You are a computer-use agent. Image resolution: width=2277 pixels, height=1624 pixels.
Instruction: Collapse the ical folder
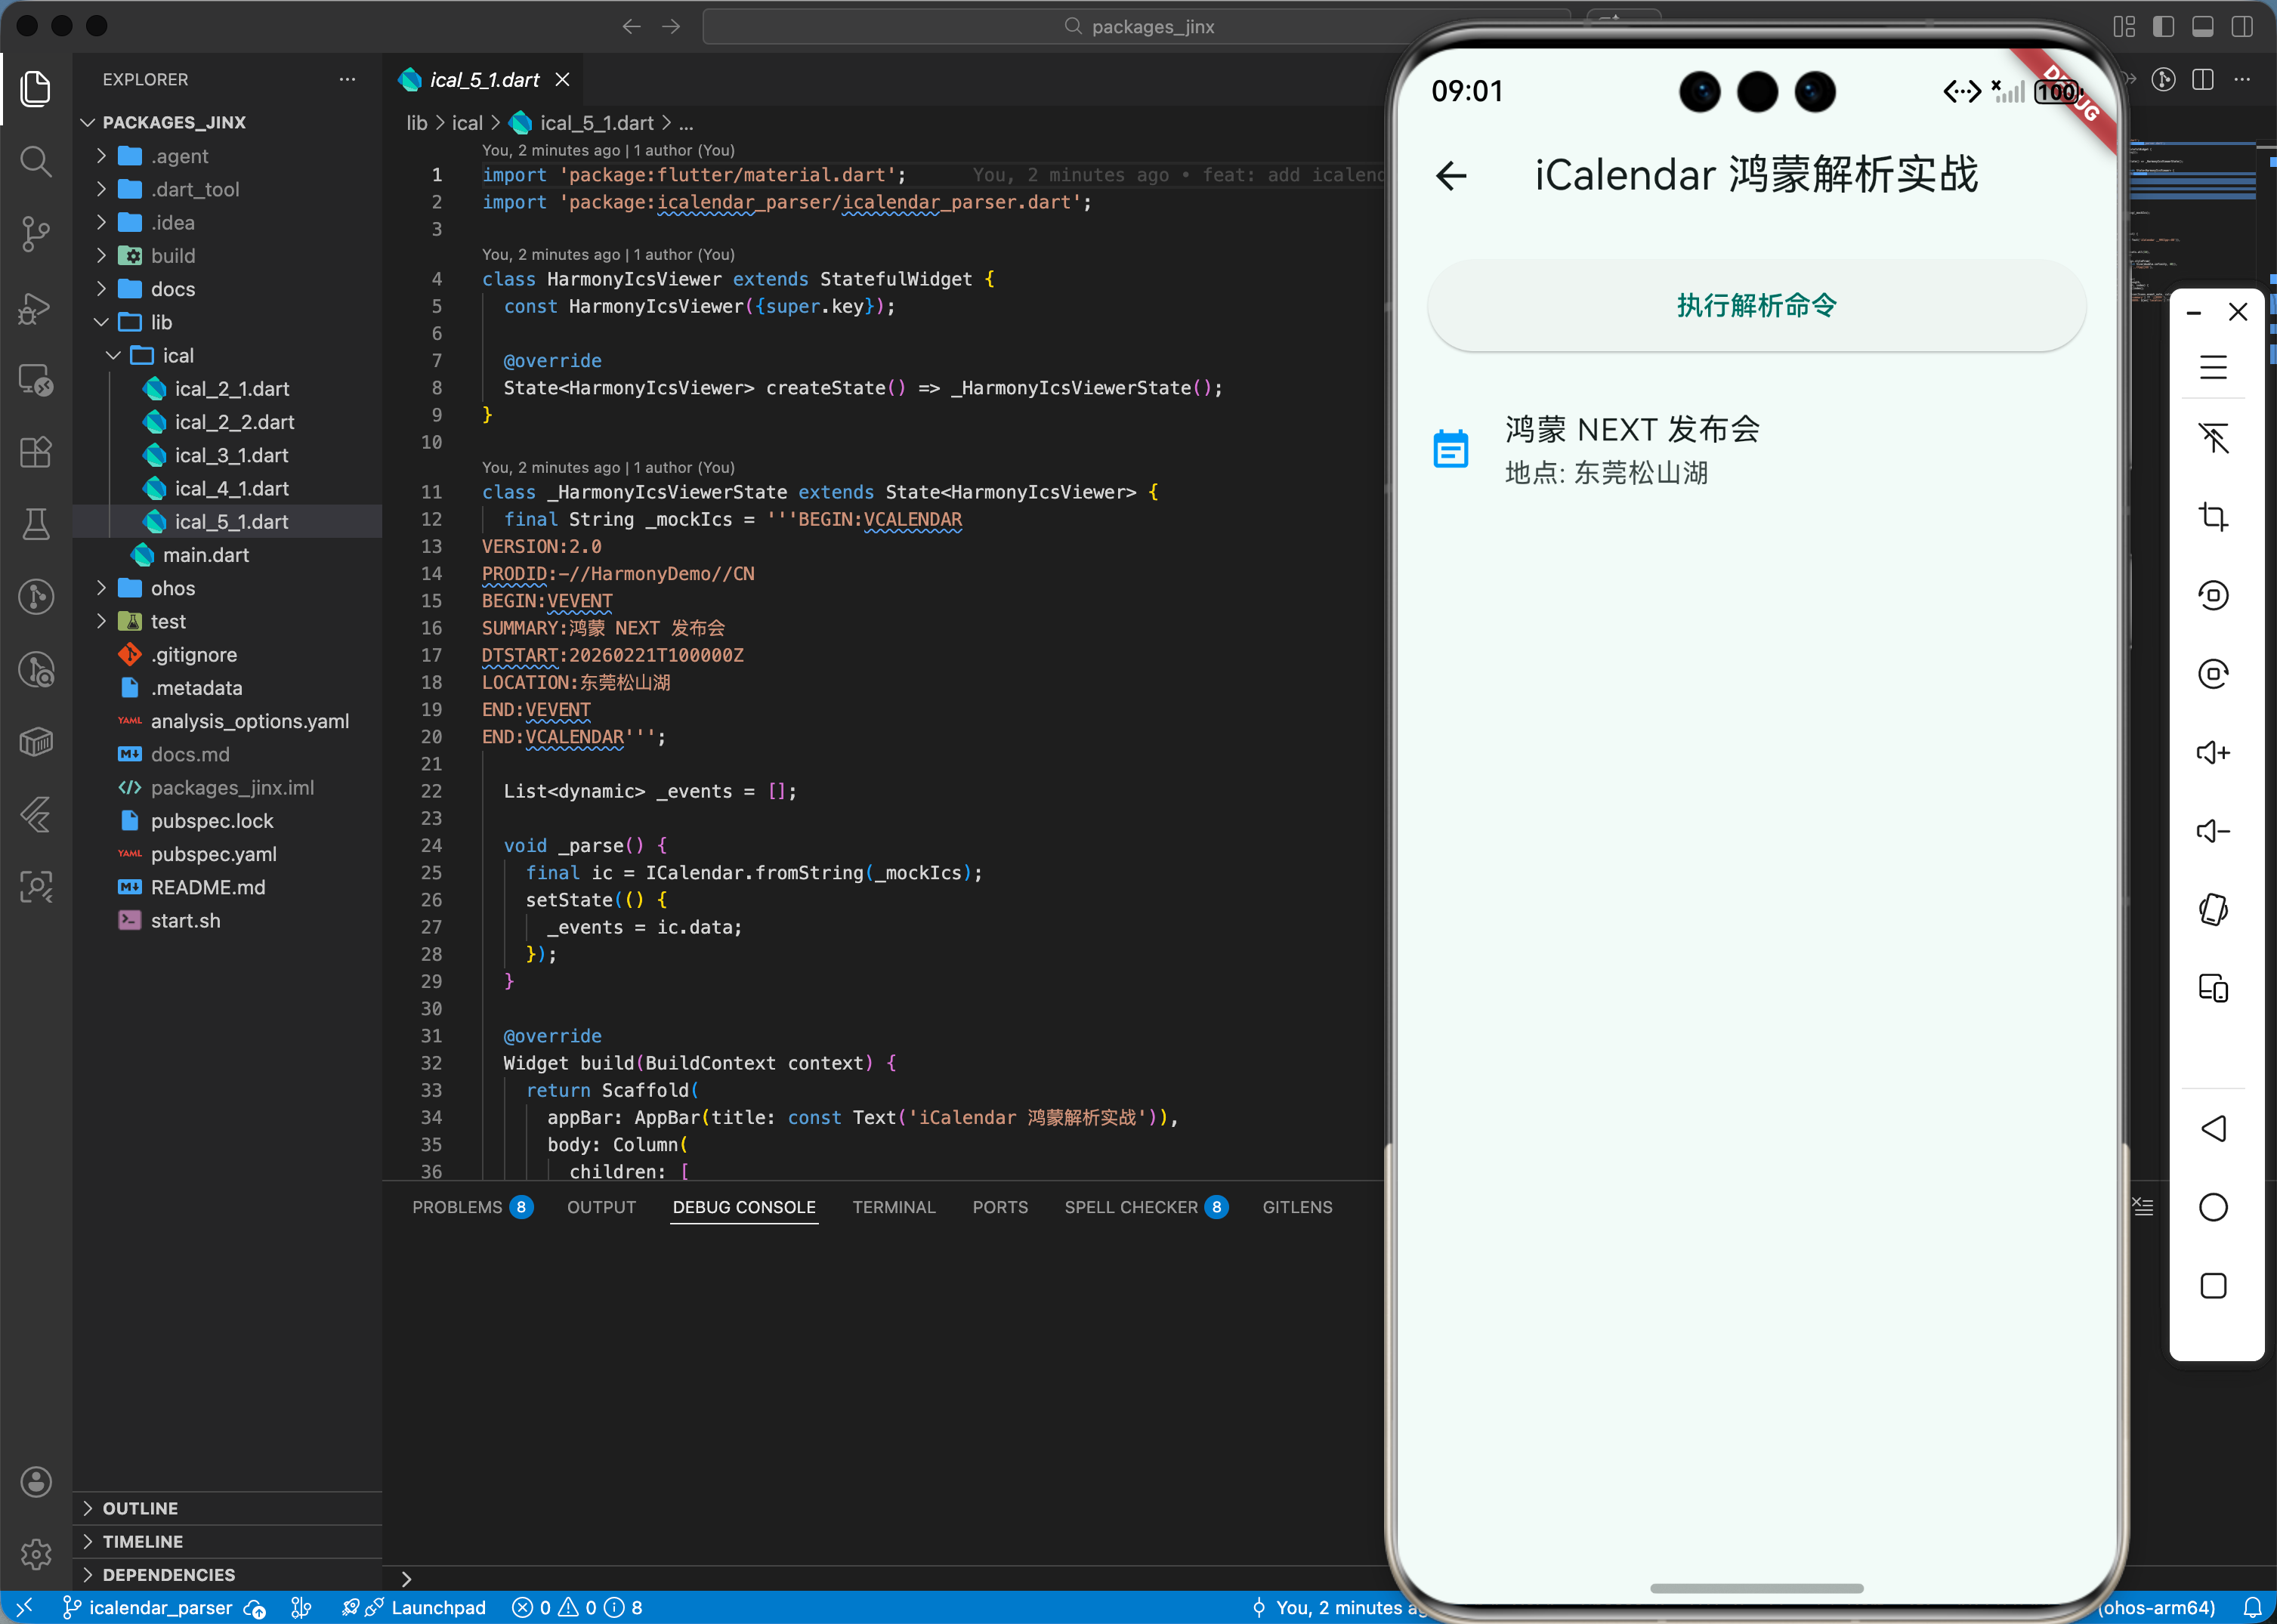[177, 355]
